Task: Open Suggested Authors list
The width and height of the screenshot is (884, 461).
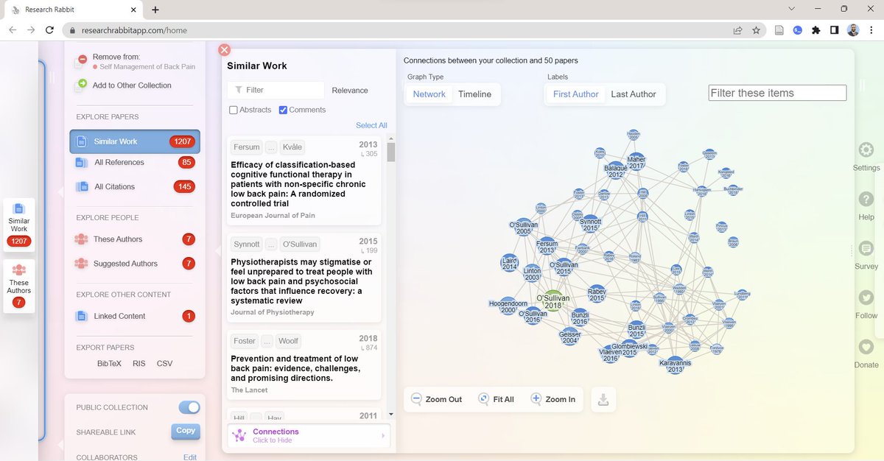Action: 135,263
